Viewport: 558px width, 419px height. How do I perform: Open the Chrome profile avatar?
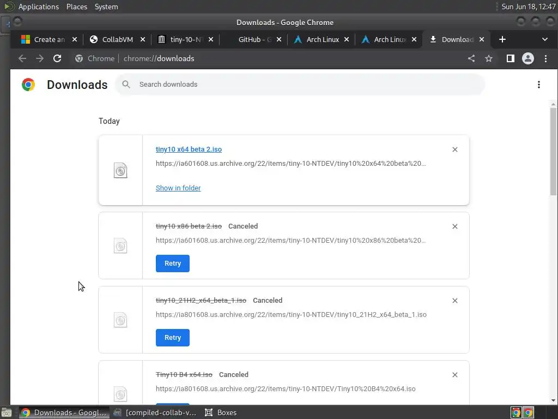(527, 58)
